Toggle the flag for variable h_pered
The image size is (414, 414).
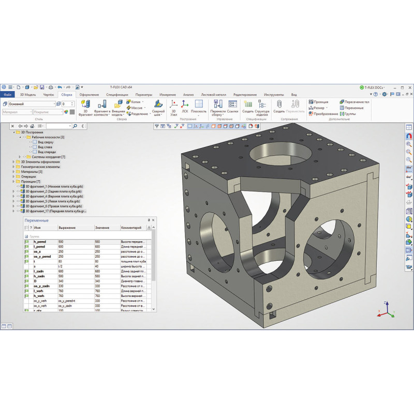(x=27, y=242)
